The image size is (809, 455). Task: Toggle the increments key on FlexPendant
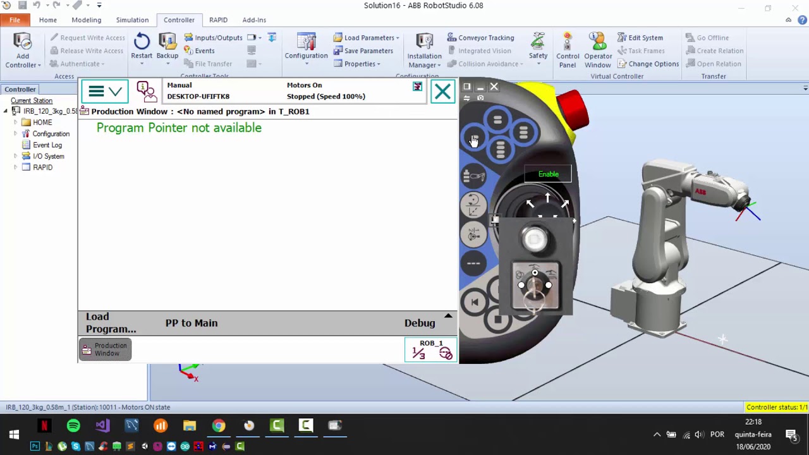(x=473, y=263)
